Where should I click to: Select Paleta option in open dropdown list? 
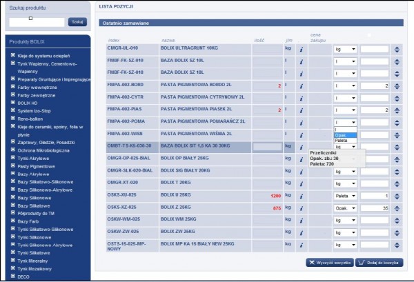coord(346,141)
